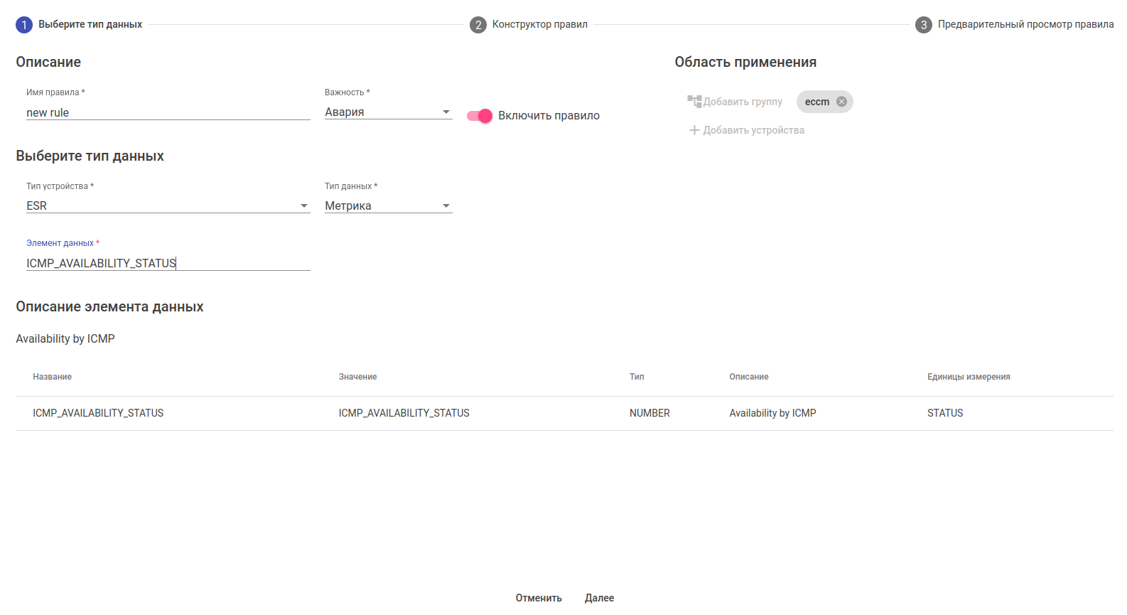Click the "Имя правила" input field
Screen dimensions: 1127x615
(x=168, y=113)
